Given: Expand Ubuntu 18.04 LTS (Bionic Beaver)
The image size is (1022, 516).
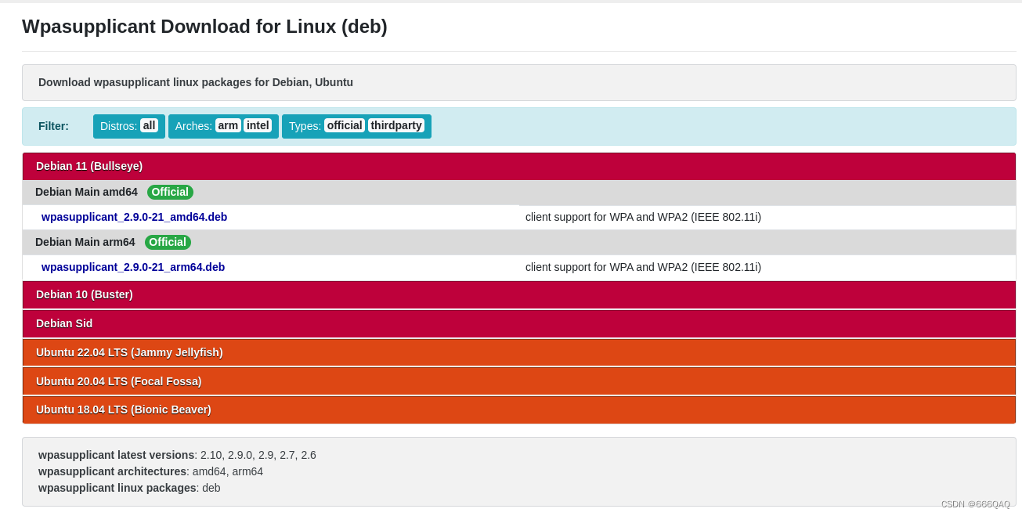Looking at the screenshot, I should coord(124,410).
